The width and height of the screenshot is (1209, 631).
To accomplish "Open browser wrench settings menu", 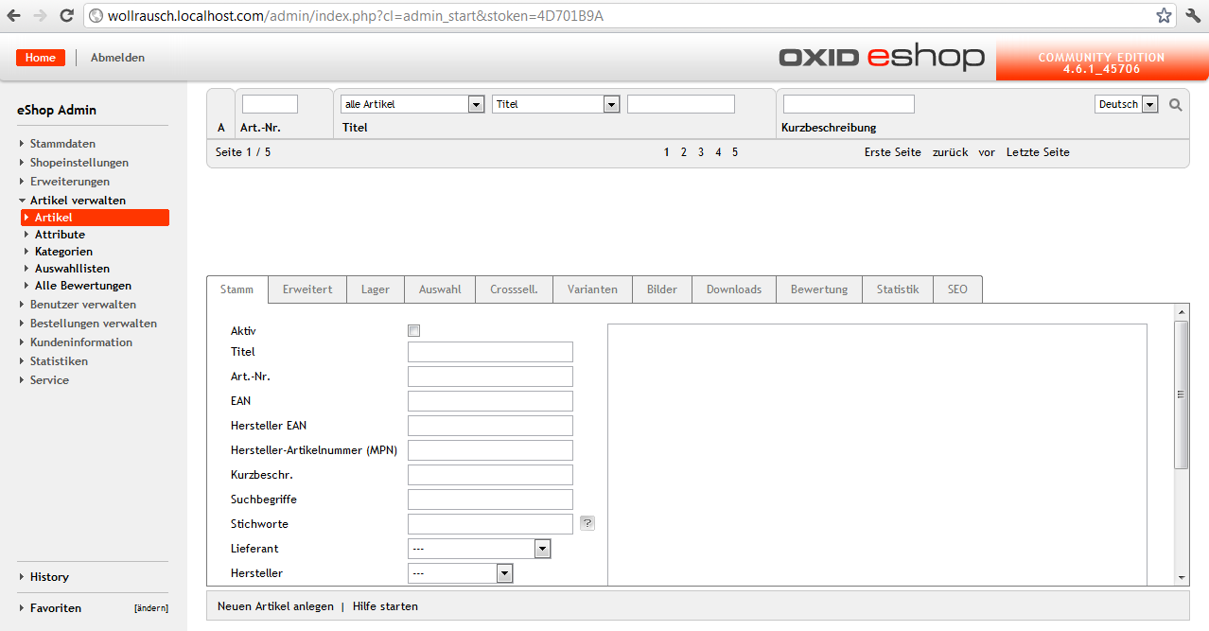I will 1194,15.
